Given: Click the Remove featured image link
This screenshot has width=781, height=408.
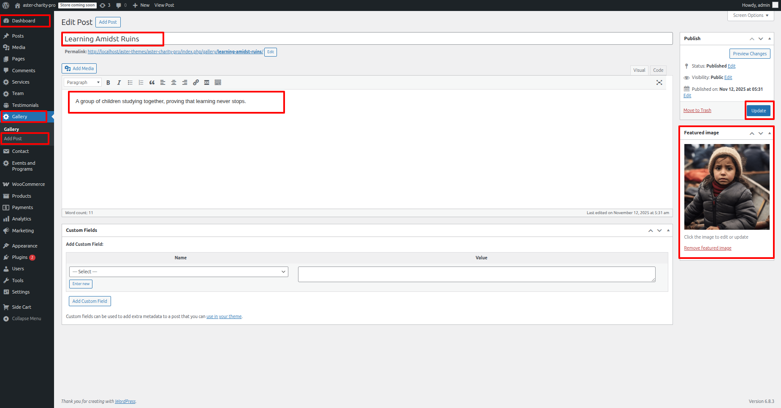Looking at the screenshot, I should pos(708,248).
